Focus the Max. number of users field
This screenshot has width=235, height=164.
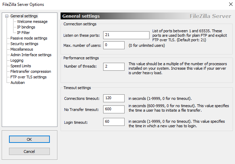[114, 45]
